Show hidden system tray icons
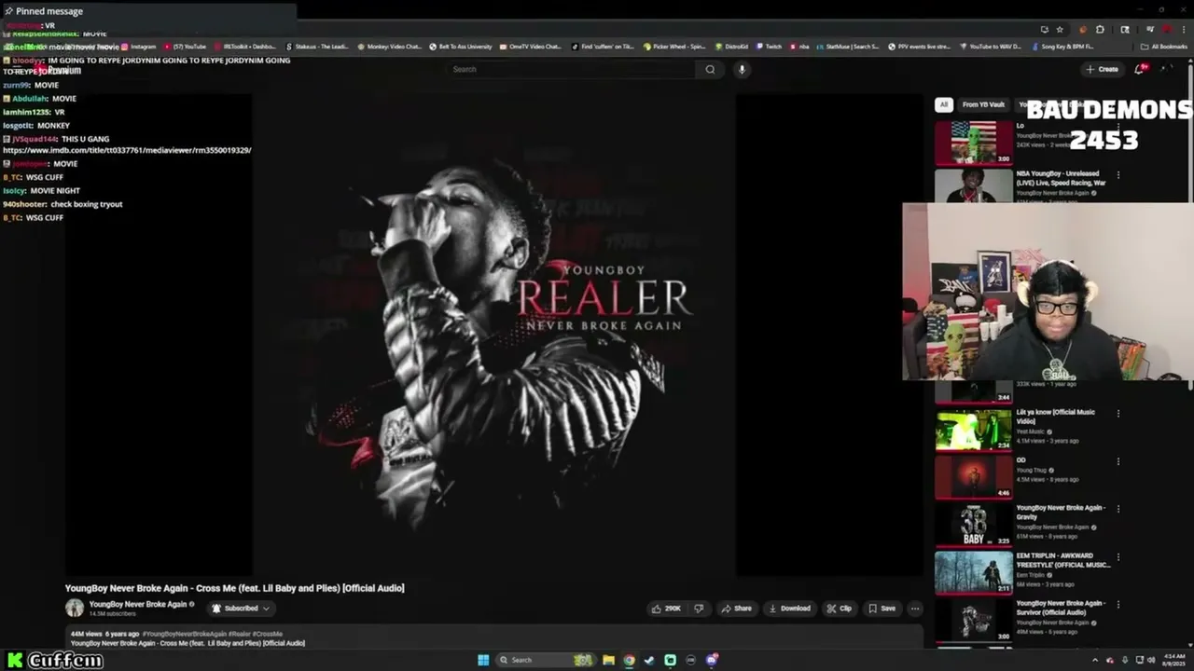This screenshot has width=1194, height=671. point(1095,660)
